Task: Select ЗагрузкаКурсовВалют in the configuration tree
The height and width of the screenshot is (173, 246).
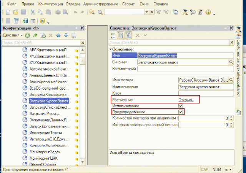Action: pos(49,101)
